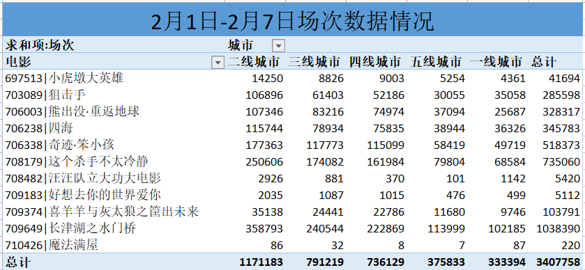The width and height of the screenshot is (585, 270).
Task: Click the grand total 791219
Action: point(325,262)
